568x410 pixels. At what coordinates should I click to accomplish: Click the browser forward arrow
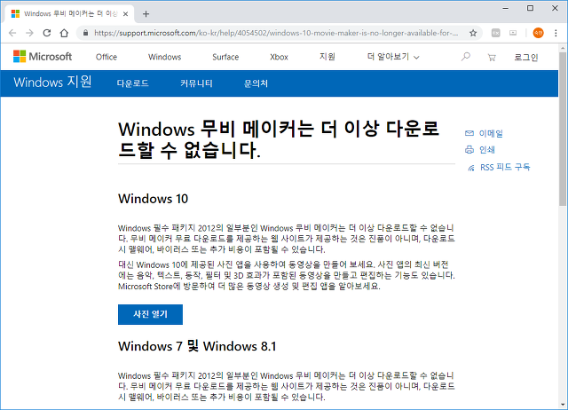pyautogui.click(x=29, y=33)
